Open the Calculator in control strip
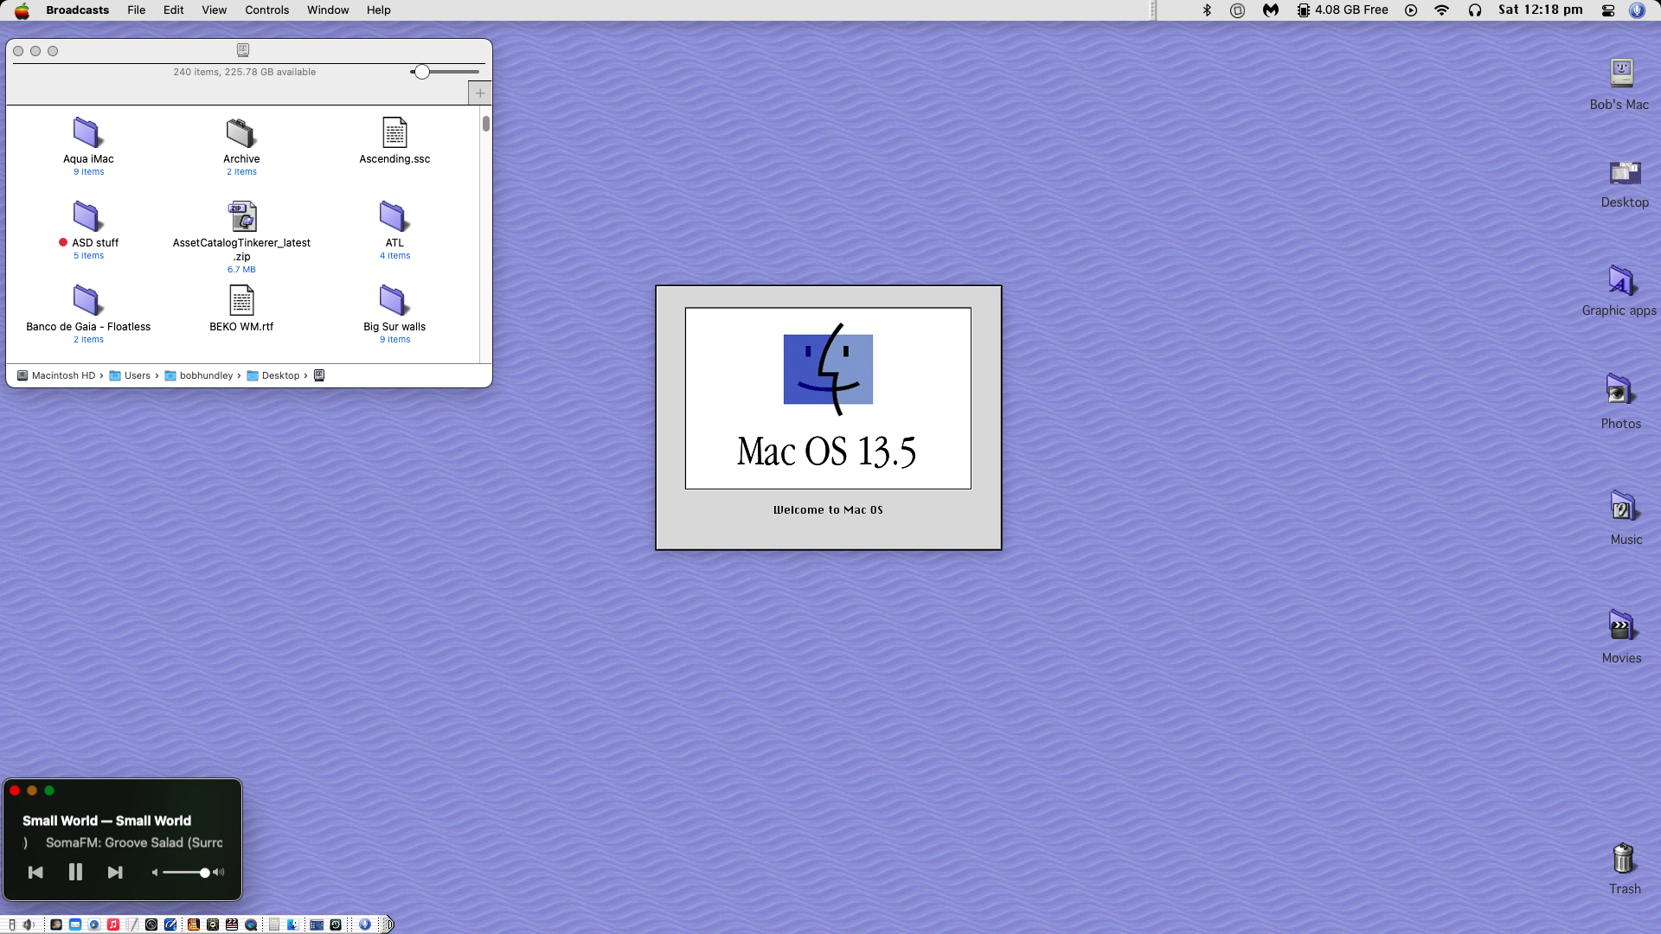 (273, 924)
